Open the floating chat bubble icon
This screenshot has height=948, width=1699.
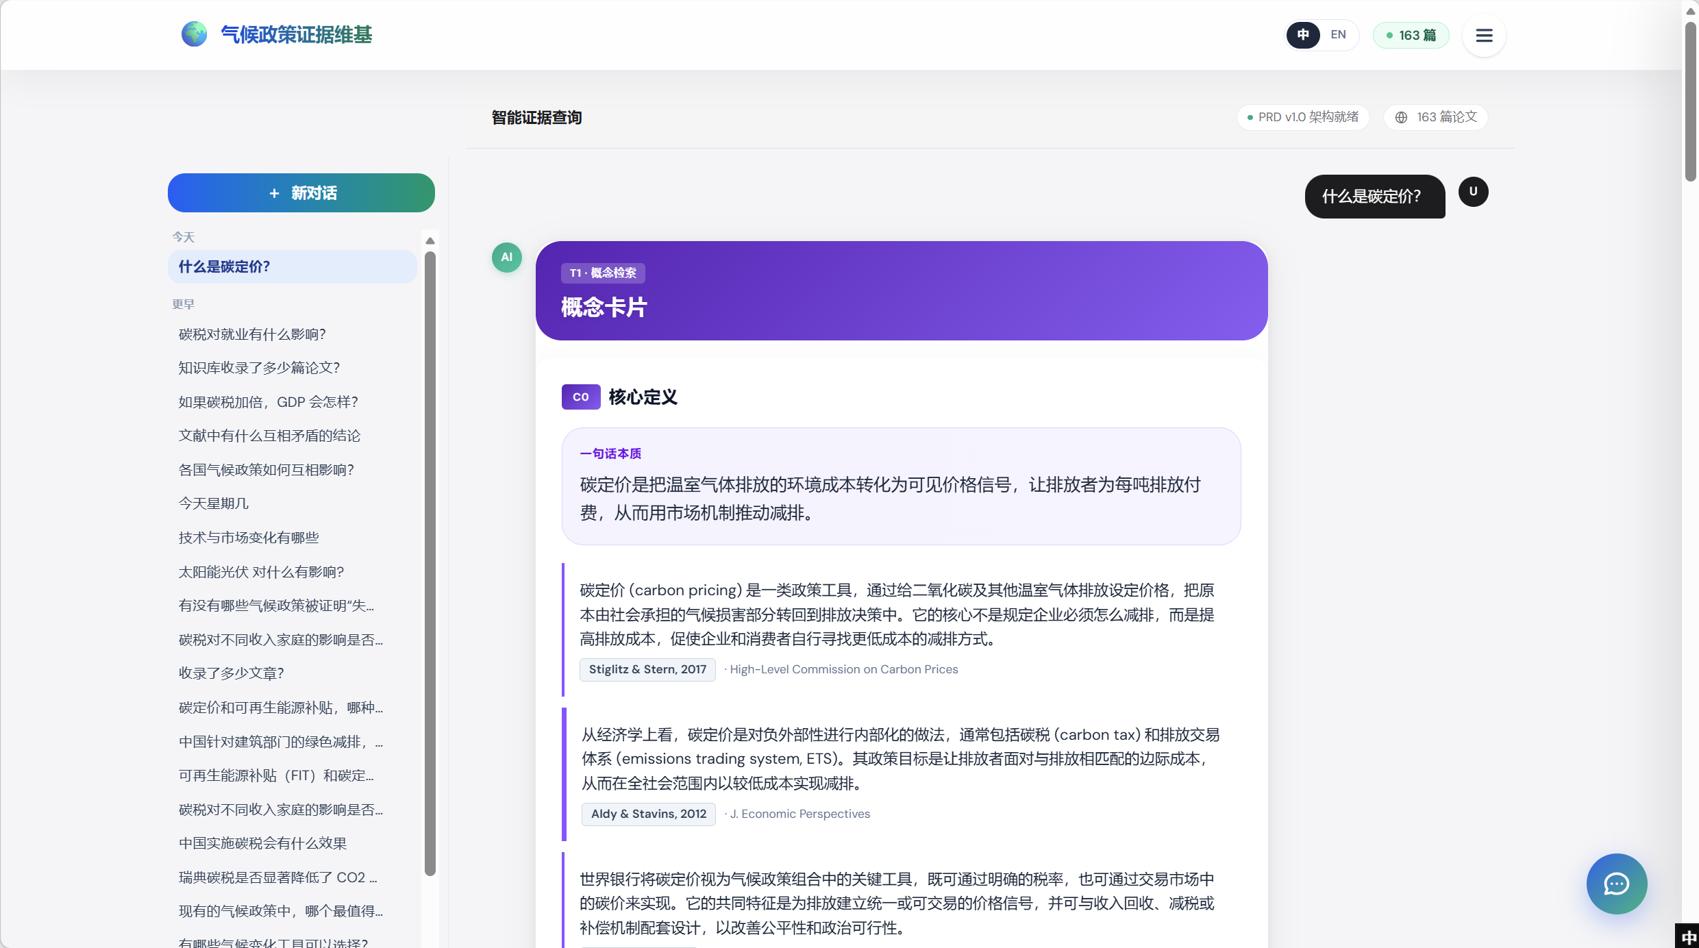click(x=1617, y=884)
